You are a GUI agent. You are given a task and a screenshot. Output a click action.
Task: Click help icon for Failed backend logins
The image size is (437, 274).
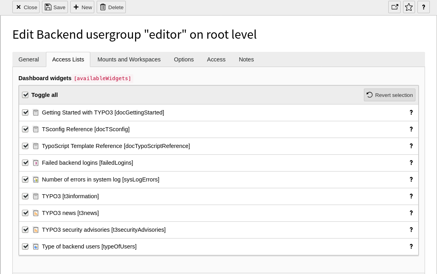[x=411, y=163]
